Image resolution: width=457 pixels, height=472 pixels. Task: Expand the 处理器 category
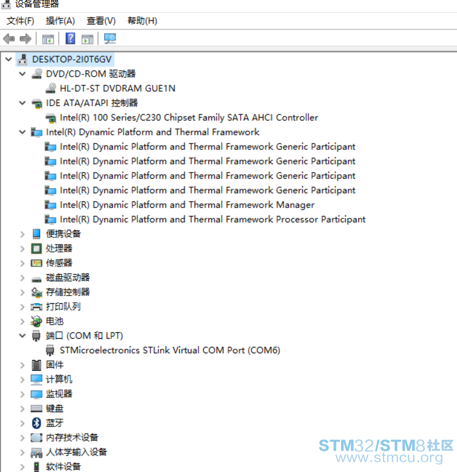22,249
